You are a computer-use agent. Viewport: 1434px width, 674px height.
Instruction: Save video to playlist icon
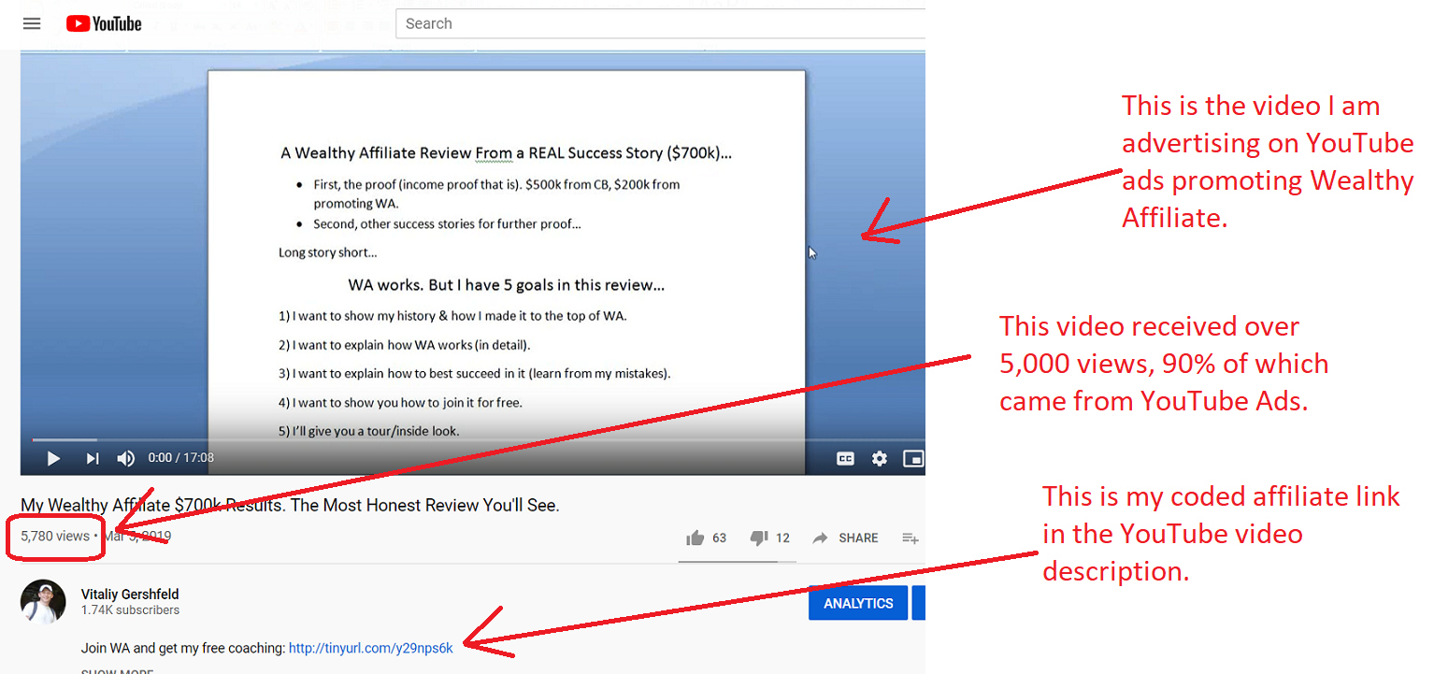910,538
